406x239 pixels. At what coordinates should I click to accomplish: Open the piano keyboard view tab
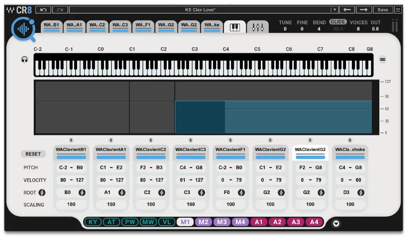pos(235,27)
